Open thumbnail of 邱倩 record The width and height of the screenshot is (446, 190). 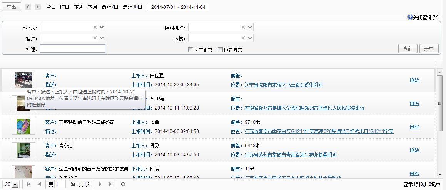click(x=23, y=172)
